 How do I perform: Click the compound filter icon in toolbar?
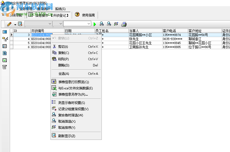point(102,24)
